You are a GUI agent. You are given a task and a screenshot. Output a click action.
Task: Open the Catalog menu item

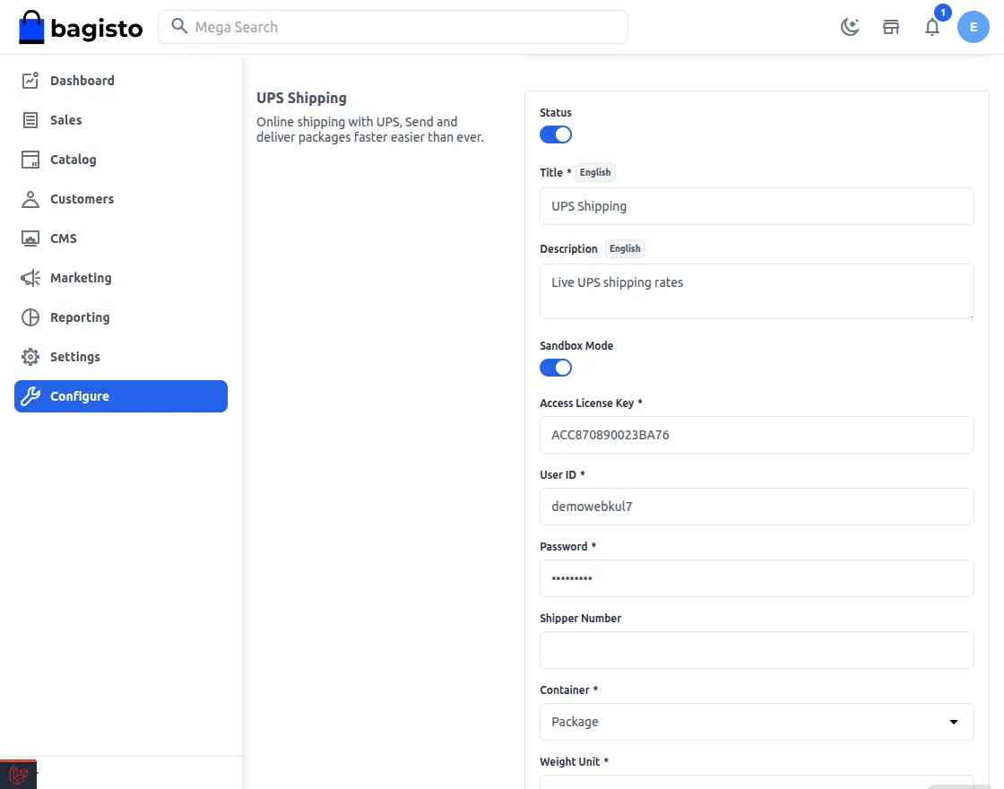[x=120, y=160]
